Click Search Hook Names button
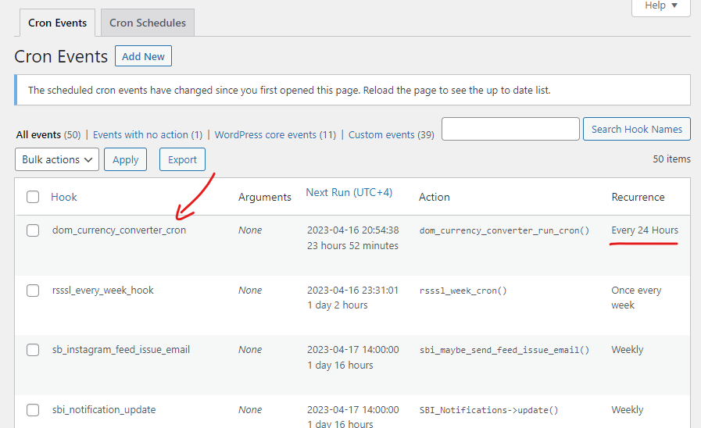 pos(637,129)
